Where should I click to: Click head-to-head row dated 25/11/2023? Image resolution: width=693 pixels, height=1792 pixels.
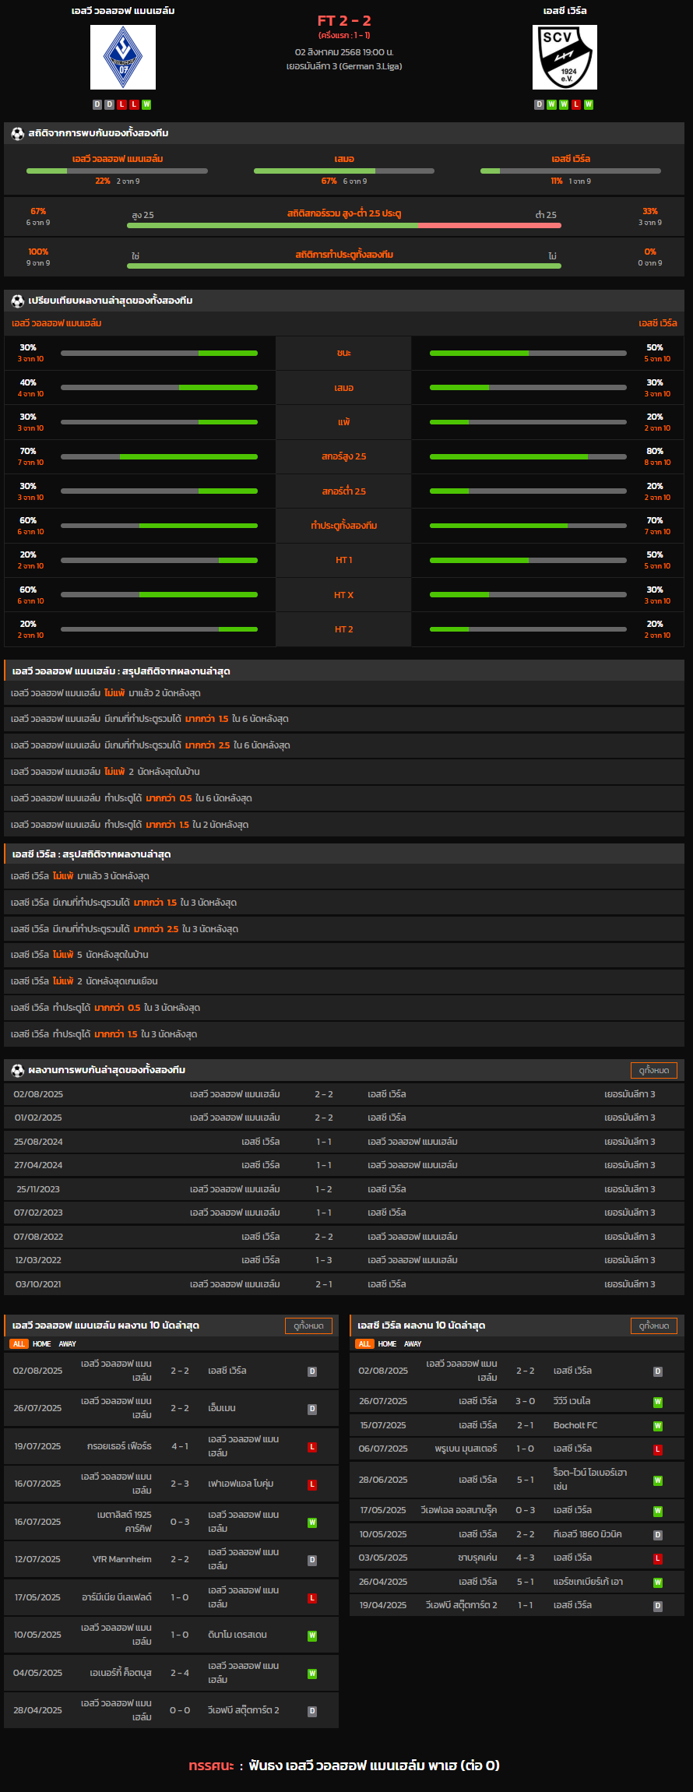344,1189
